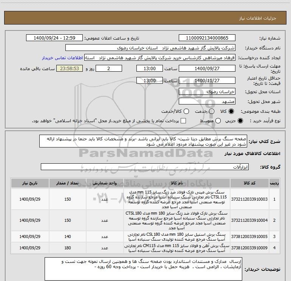The height and width of the screenshot is (281, 291).
Task: Click the جزئیات اطلاعات نیاز header title
Action: (x=258, y=18)
